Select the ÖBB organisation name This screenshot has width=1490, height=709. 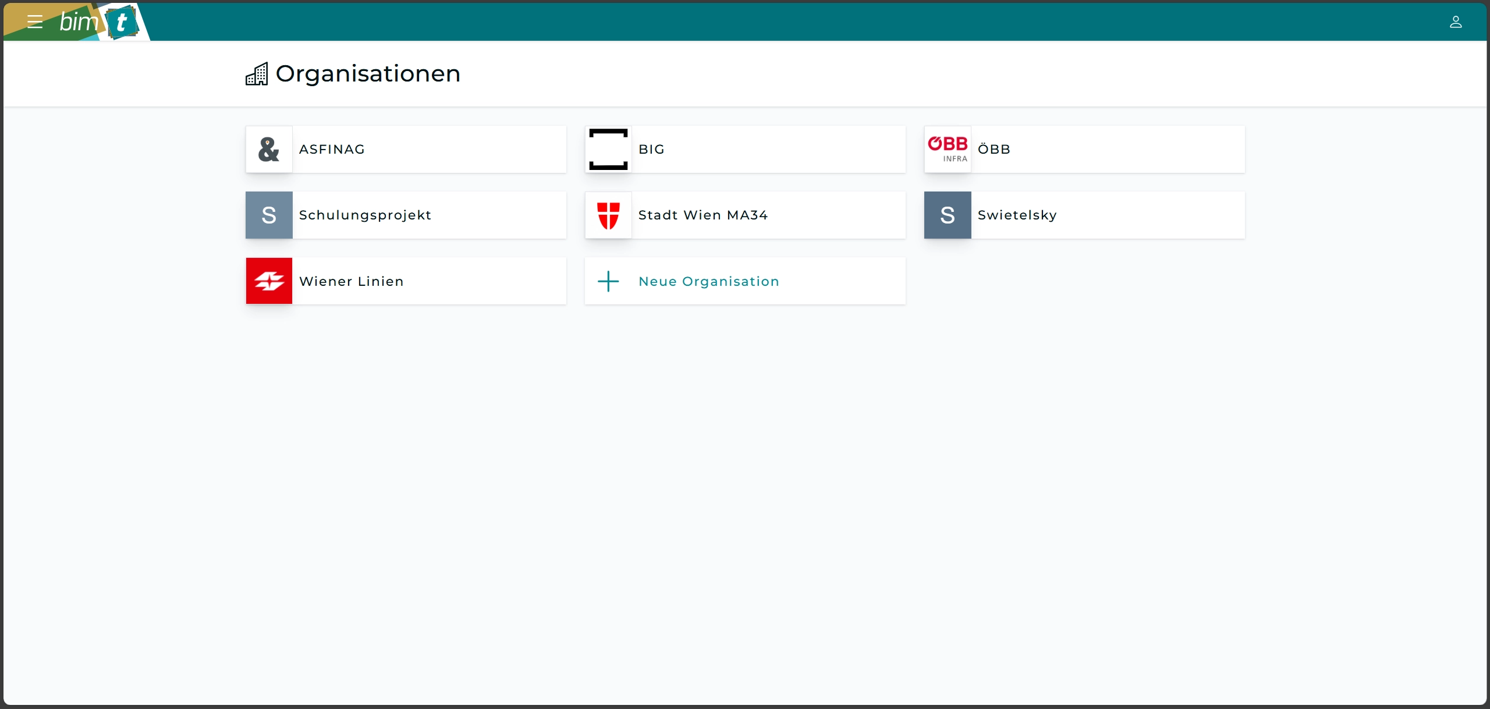(x=994, y=150)
